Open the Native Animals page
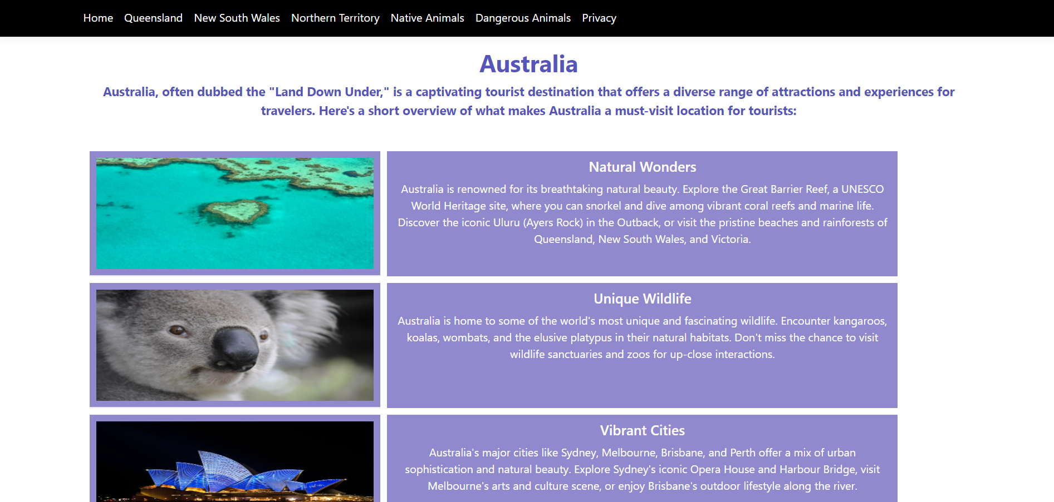The height and width of the screenshot is (502, 1054). [427, 18]
